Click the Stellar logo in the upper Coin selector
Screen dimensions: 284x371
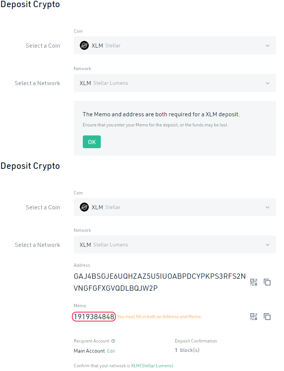tap(84, 45)
